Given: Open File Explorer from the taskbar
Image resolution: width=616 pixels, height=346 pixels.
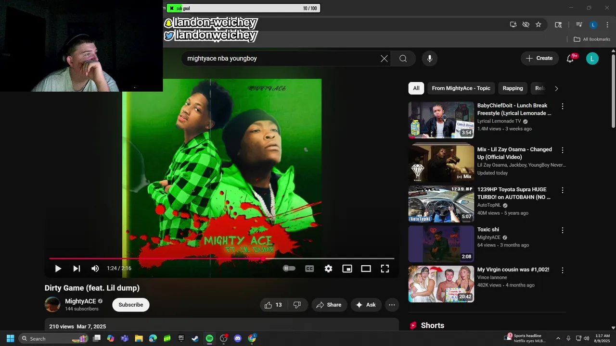Looking at the screenshot, I should (x=139, y=338).
